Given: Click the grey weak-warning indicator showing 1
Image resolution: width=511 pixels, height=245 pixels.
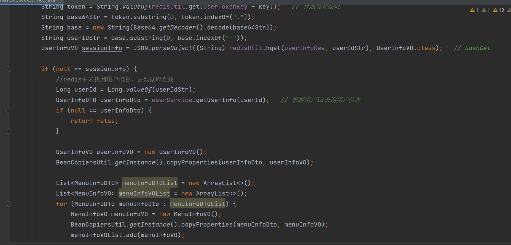Looking at the screenshot, I should tap(486, 10).
